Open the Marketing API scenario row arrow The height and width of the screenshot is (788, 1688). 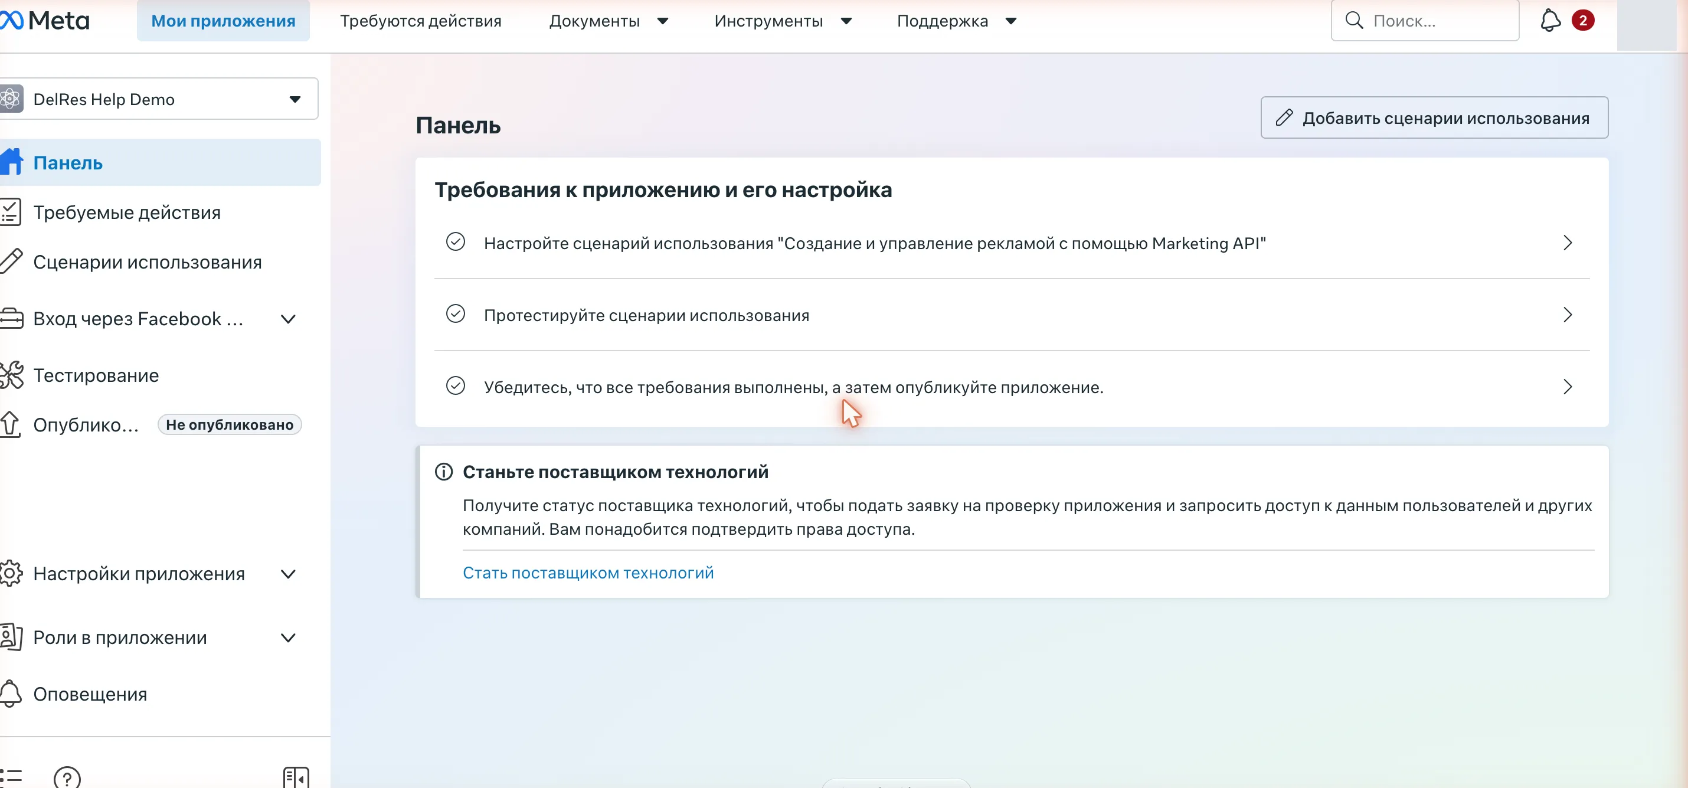(1568, 243)
